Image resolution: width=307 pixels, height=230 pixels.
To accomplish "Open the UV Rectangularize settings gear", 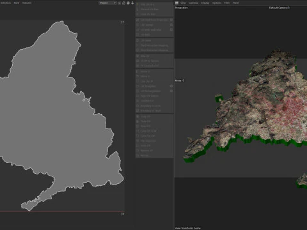I will click(171, 91).
